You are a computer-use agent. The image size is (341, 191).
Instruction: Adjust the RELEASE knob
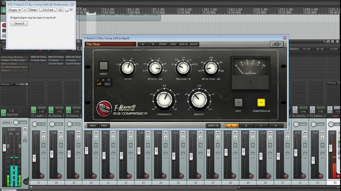(183, 68)
